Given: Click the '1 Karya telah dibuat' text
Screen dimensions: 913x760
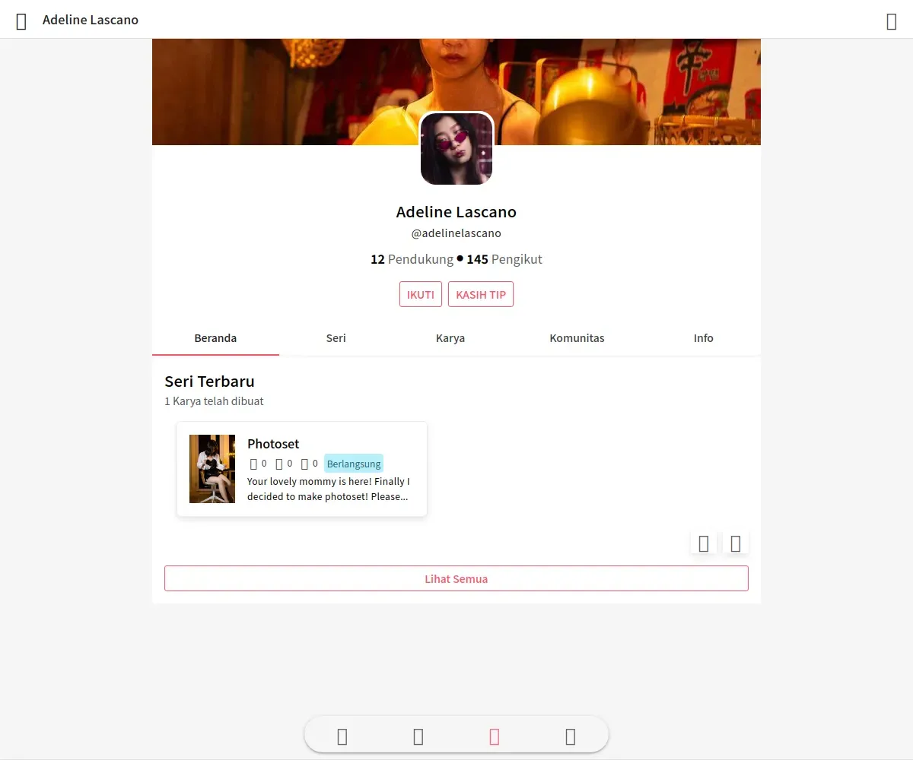Looking at the screenshot, I should pos(214,401).
